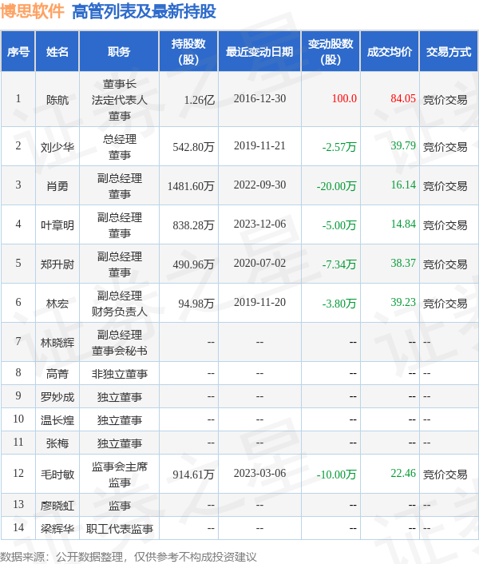Image resolution: width=479 pixels, height=564 pixels.
Task: Click the change value -20.00万
Action: point(336,186)
